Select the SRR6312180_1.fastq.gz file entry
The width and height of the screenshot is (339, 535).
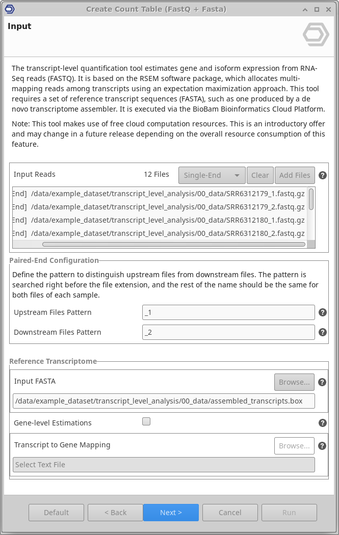click(x=168, y=220)
